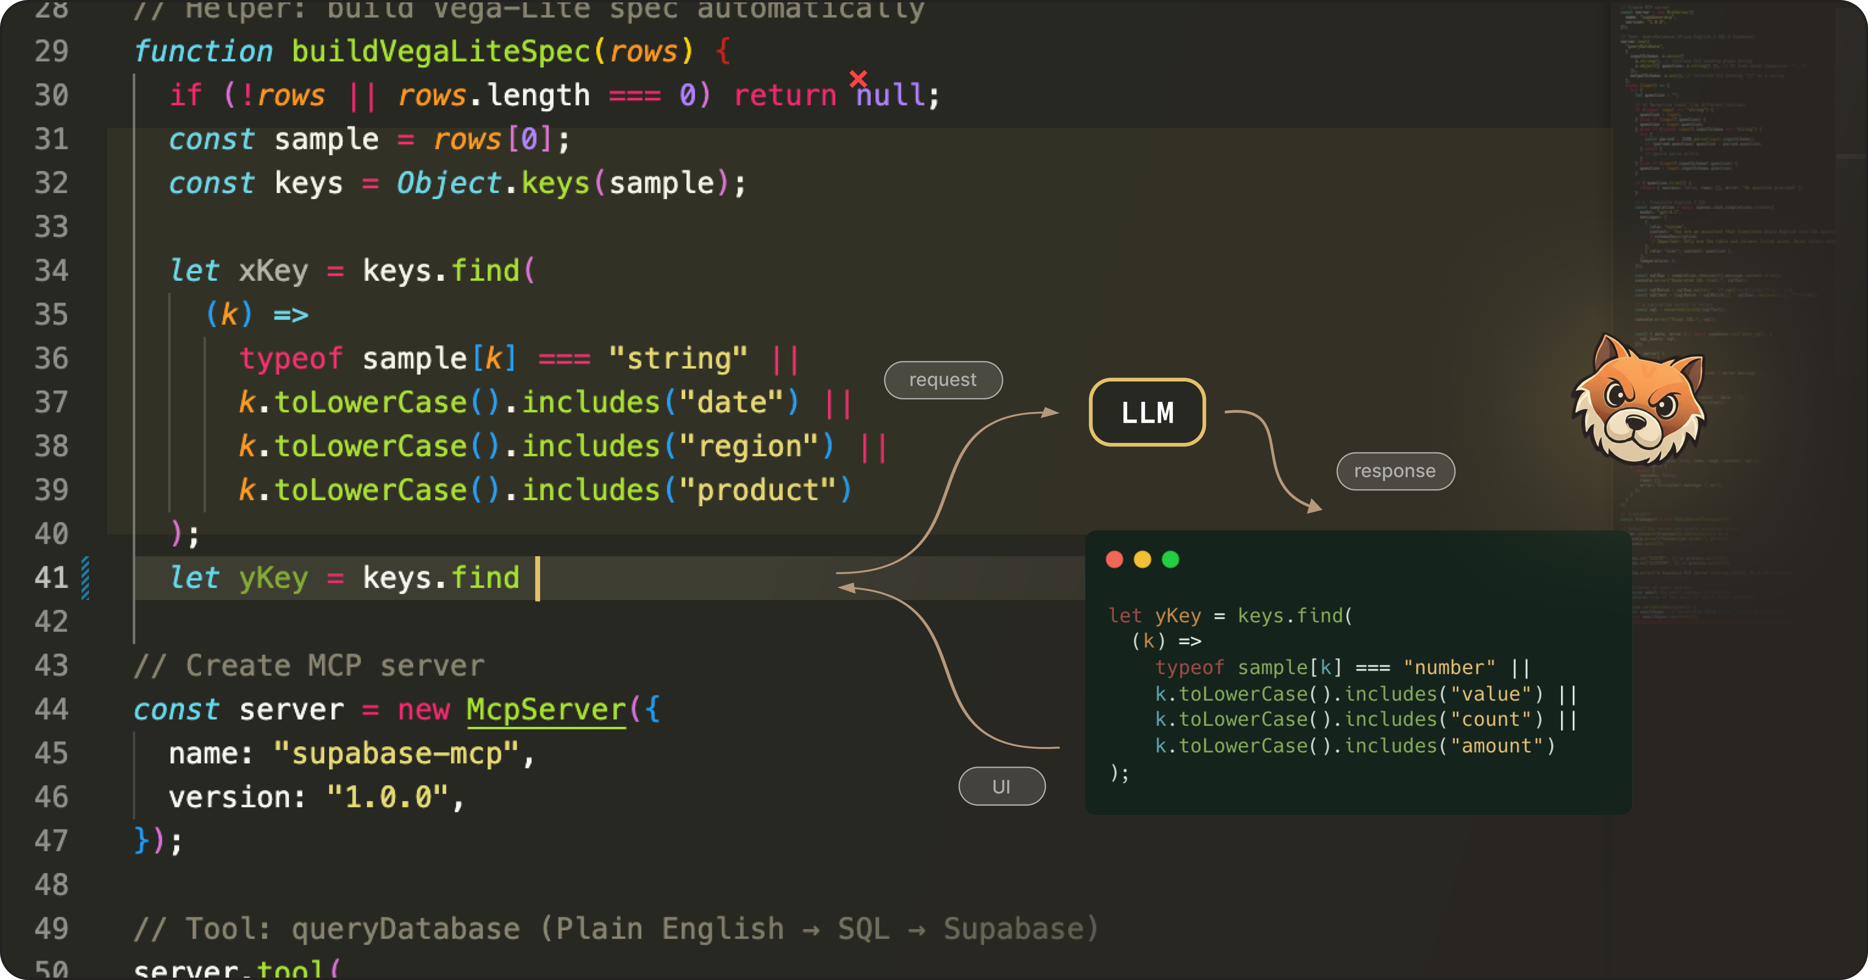Click the request pill label
The width and height of the screenshot is (1868, 980).
(x=943, y=380)
